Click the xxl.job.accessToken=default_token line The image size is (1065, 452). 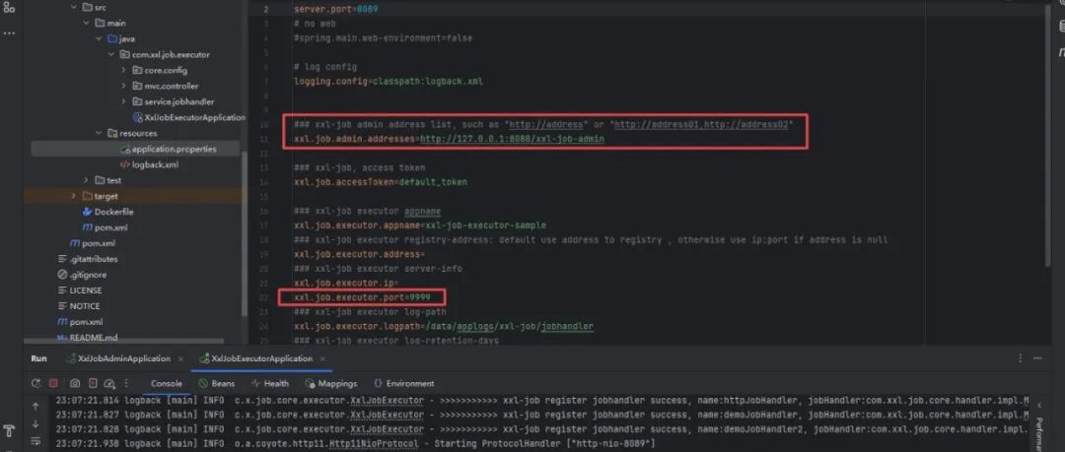[x=381, y=182]
